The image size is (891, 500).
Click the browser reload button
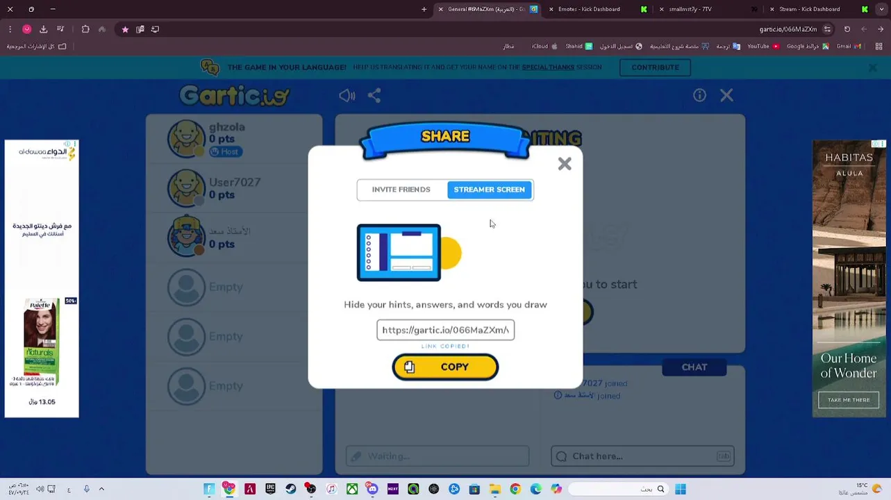[x=847, y=29]
